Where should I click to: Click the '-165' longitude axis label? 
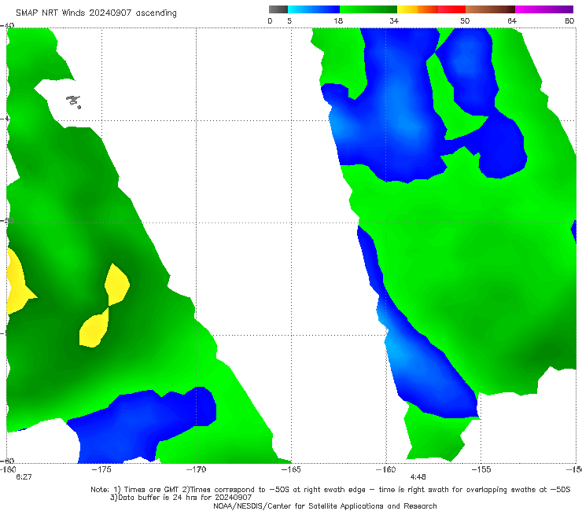(291, 469)
